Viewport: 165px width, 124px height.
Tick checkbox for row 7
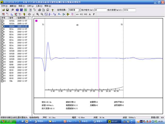pos(2,37)
